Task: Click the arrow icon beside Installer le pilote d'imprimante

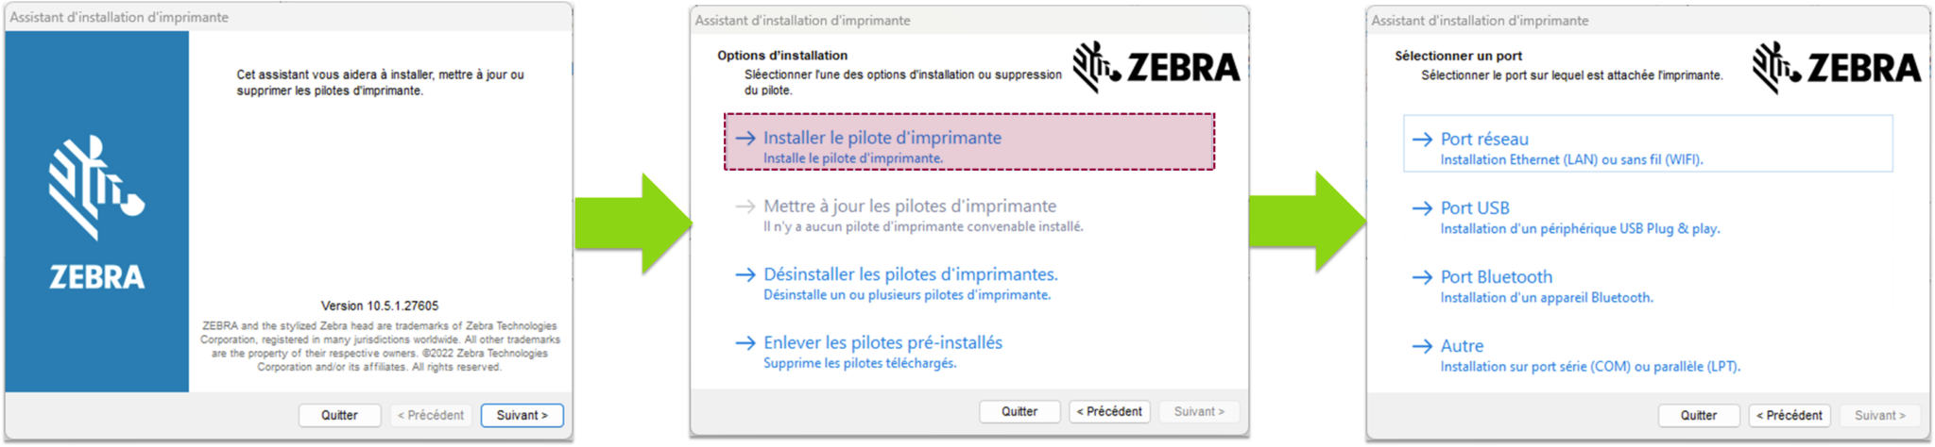Action: coord(745,139)
